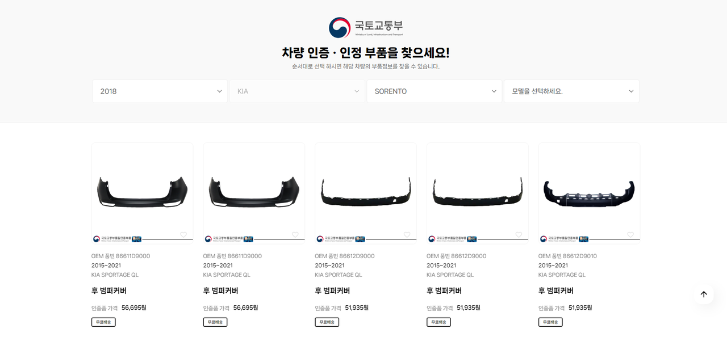Viewport: 727px width, 337px height.
Task: Open the KIA manufacturer dropdown
Action: point(297,91)
